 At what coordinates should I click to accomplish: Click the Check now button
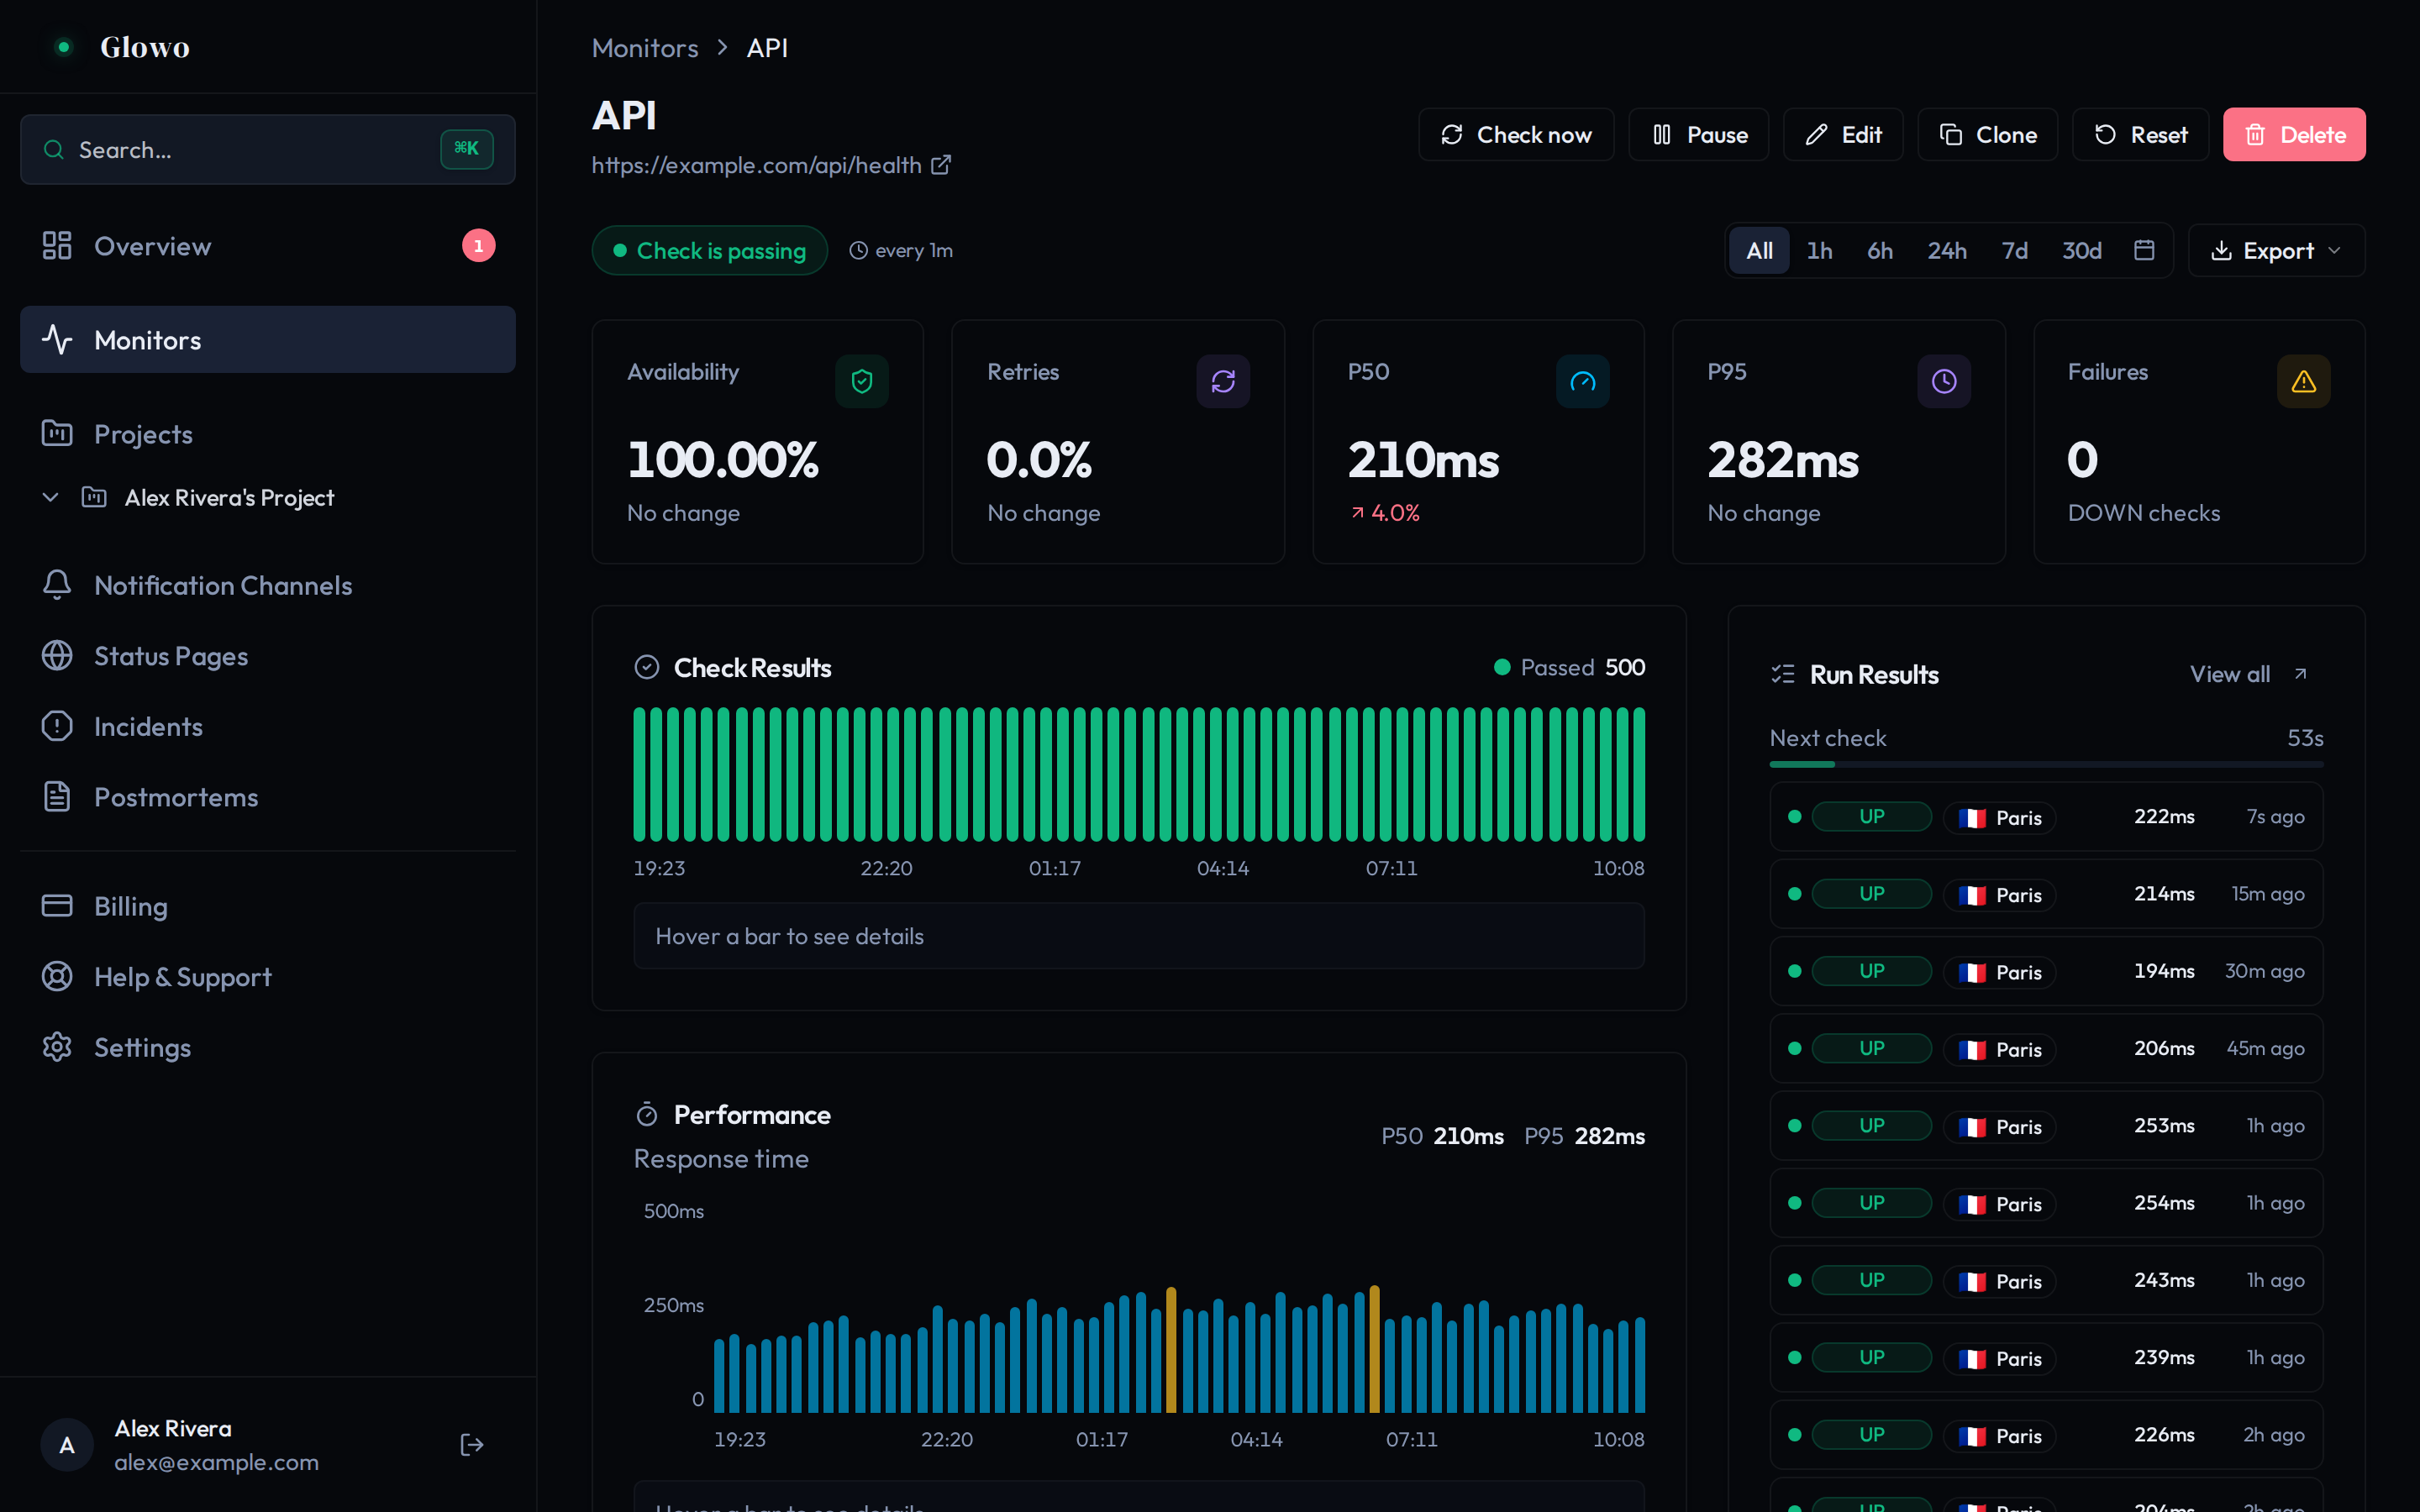click(x=1516, y=134)
